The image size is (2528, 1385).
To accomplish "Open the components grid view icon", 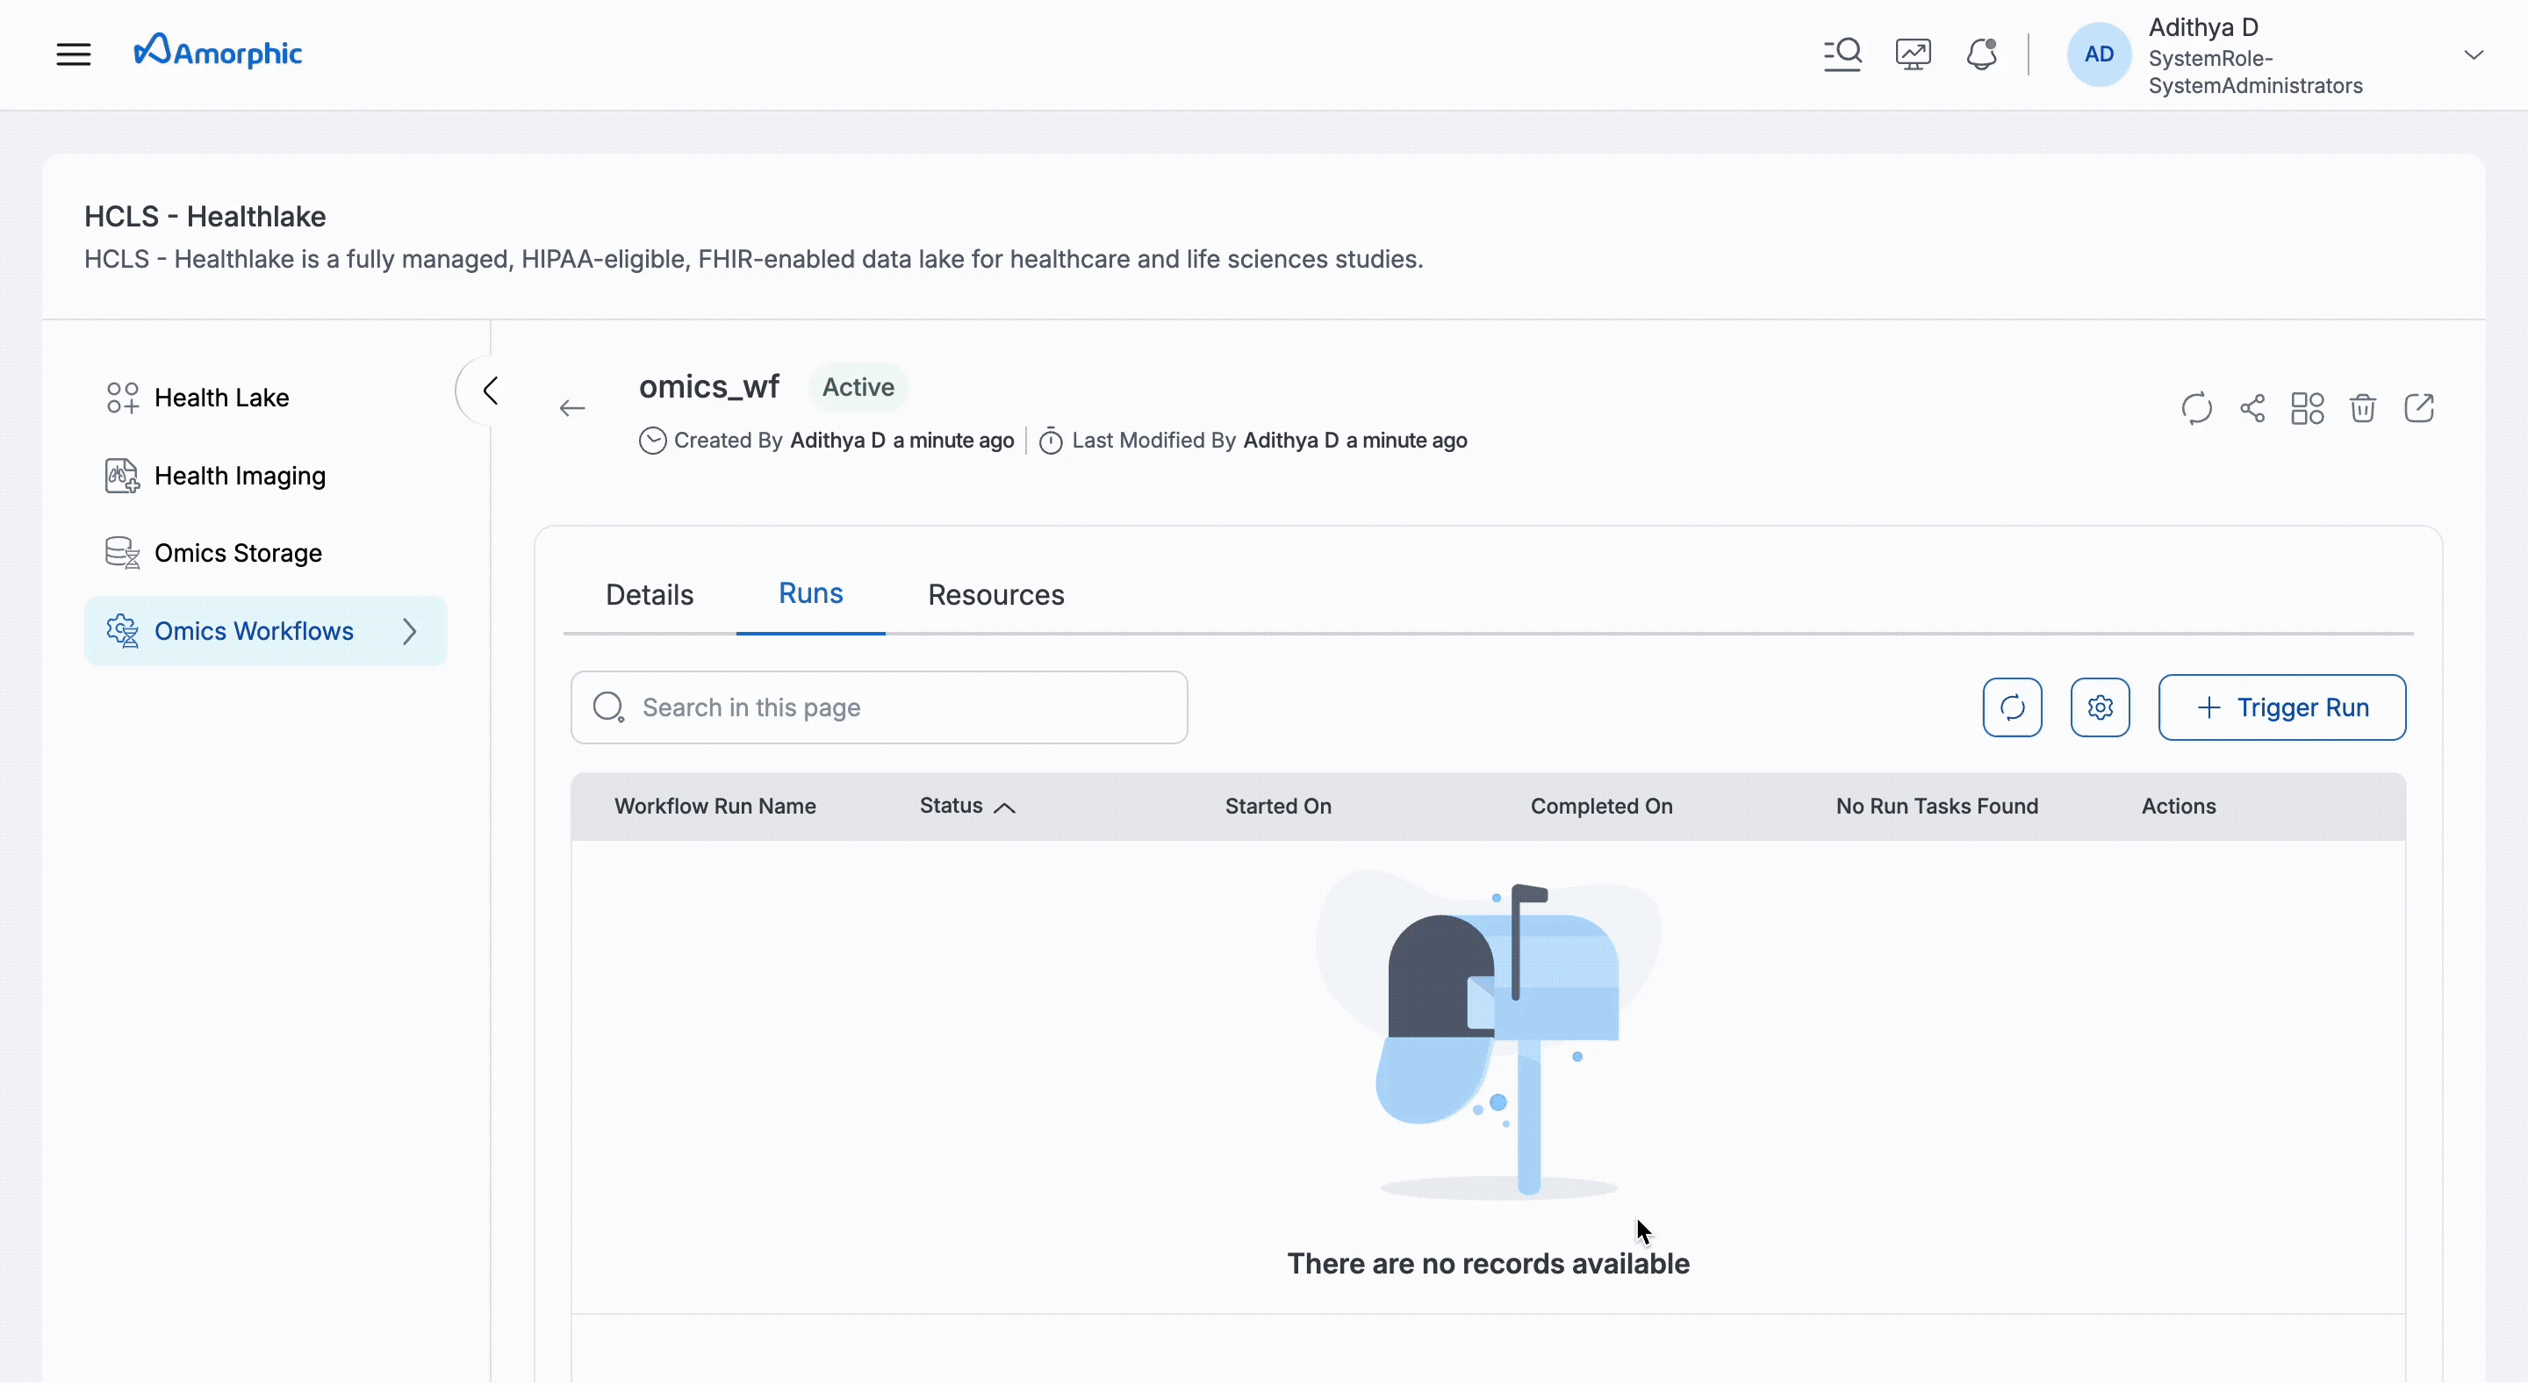I will [2307, 408].
